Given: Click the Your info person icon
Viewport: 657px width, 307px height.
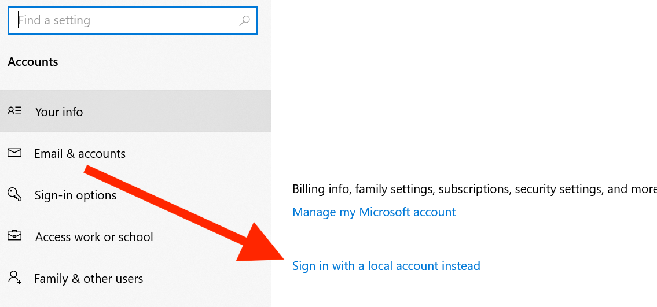Looking at the screenshot, I should [x=14, y=111].
